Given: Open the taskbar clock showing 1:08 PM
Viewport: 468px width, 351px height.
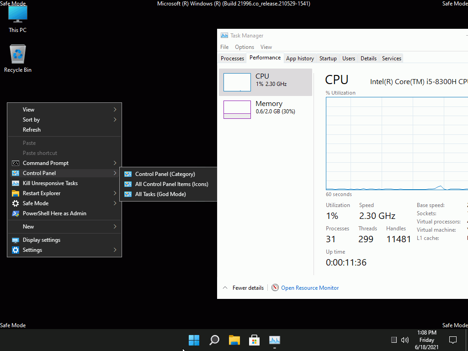Looking at the screenshot, I should [x=426, y=340].
